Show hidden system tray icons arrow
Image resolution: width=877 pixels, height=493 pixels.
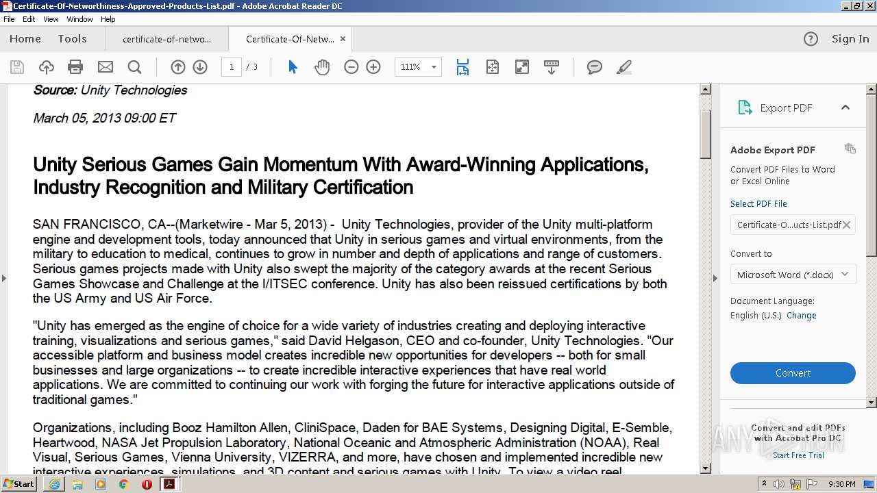(764, 484)
